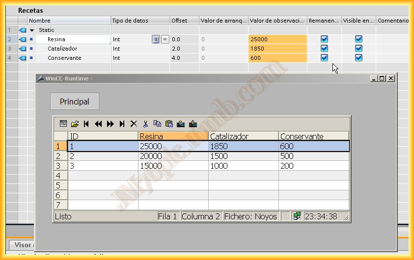This screenshot has width=414, height=260.
Task: Click Catalizador cell with value 1500
Action: tap(244, 156)
